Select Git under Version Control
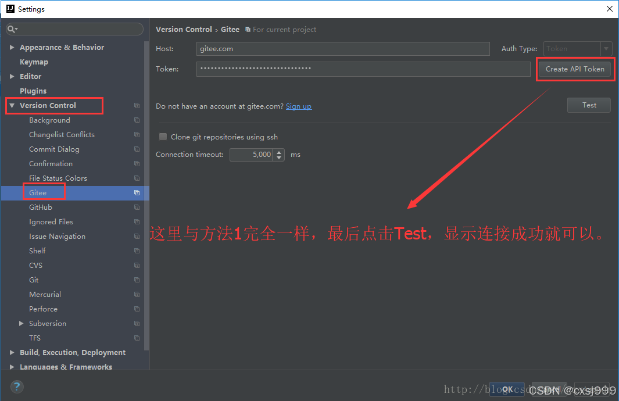Image resolution: width=619 pixels, height=401 pixels. coord(34,280)
